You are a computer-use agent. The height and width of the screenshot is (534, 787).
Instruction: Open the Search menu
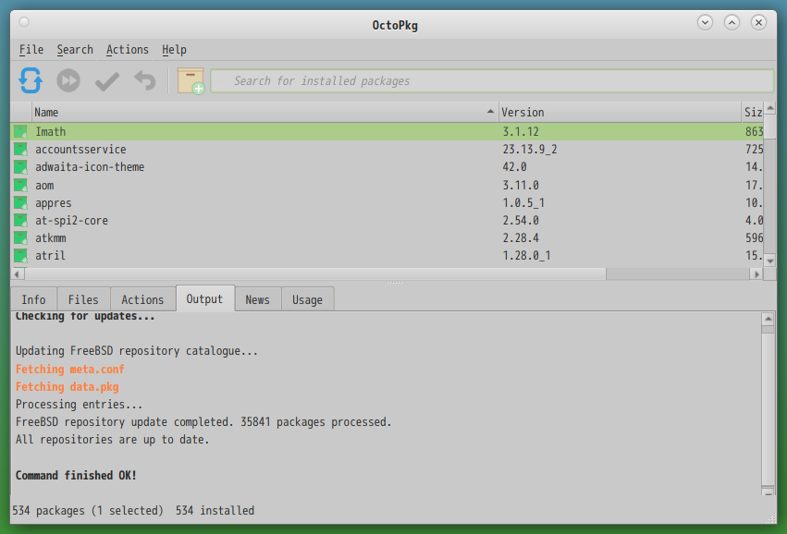[x=75, y=50]
